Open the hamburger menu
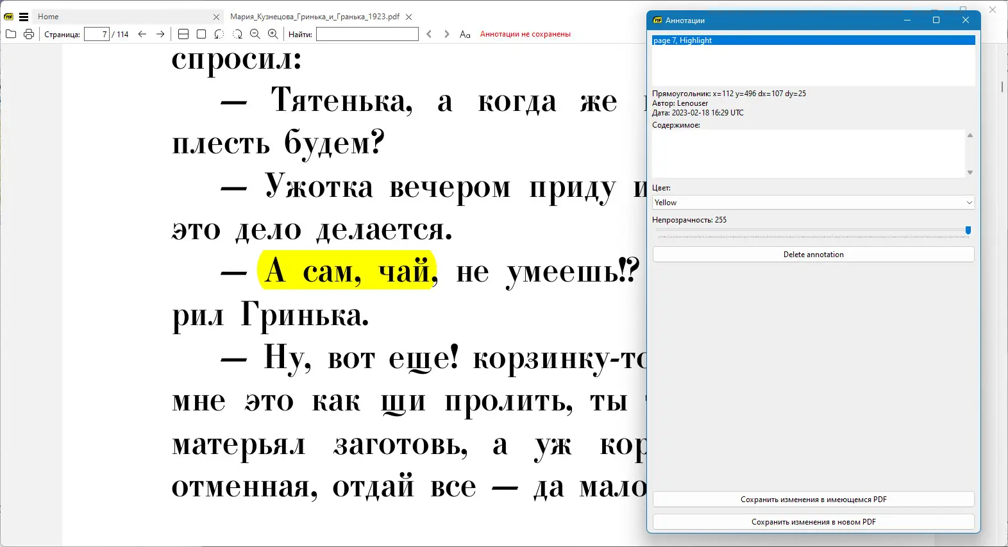Viewport: 1008px width, 547px height. 24,17
